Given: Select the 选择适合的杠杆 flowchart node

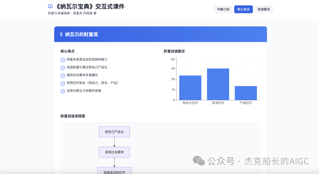Looking at the screenshot, I should (x=114, y=170).
